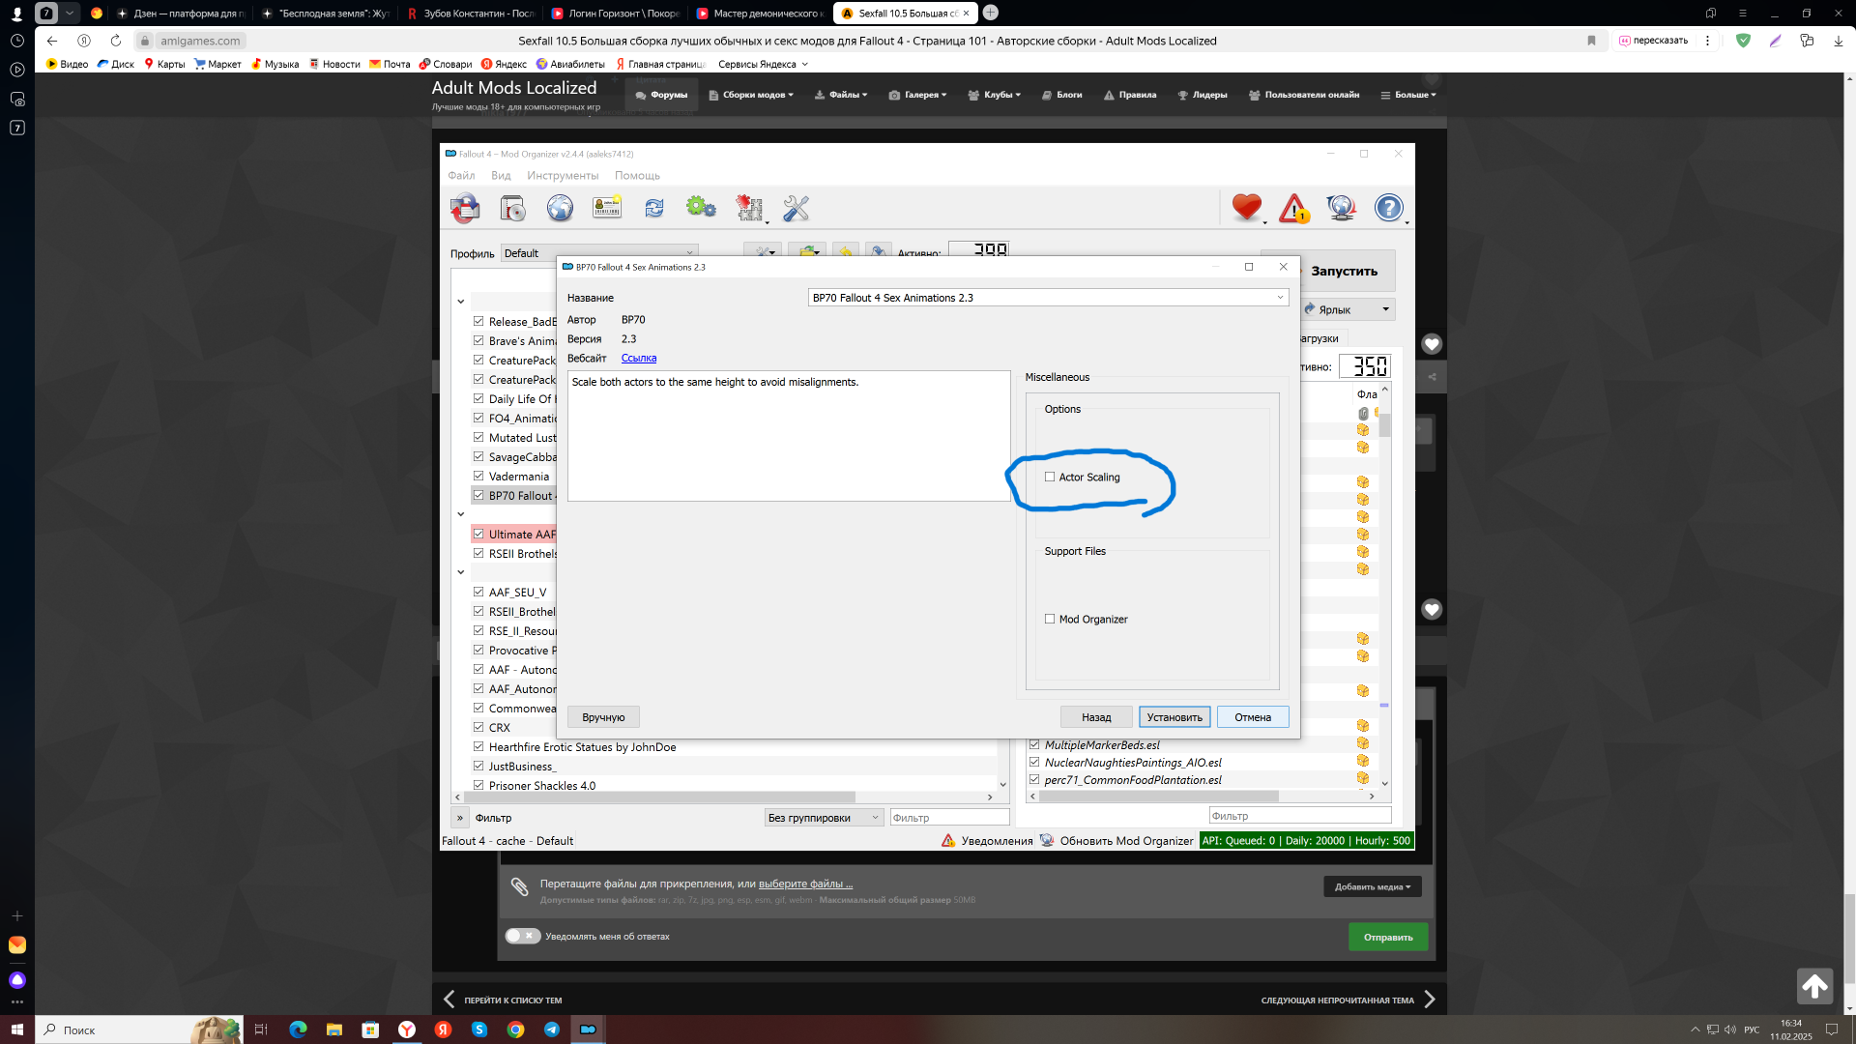
Task: Click the red heart endorse icon
Action: [1246, 208]
